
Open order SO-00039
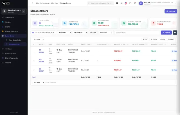[41, 51]
